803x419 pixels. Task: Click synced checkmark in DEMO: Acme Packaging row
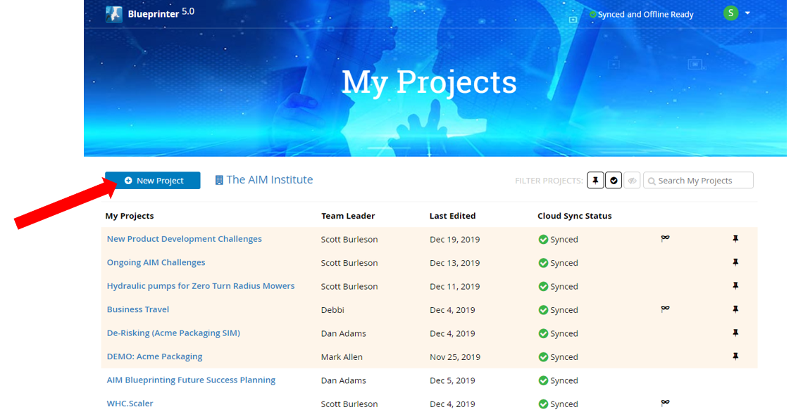pos(543,356)
